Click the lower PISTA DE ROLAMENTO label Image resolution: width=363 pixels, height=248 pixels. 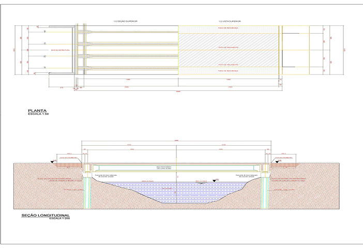(x=228, y=65)
